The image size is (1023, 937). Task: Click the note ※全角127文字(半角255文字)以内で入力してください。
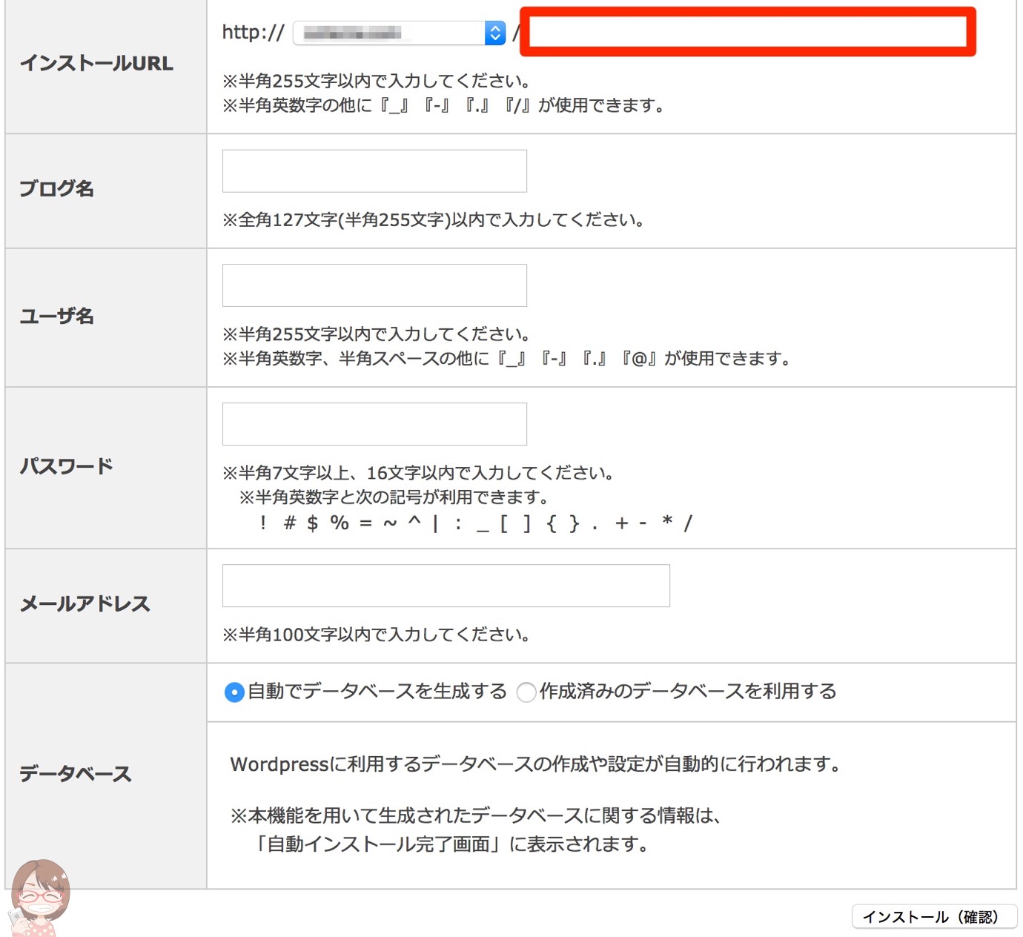(x=434, y=219)
